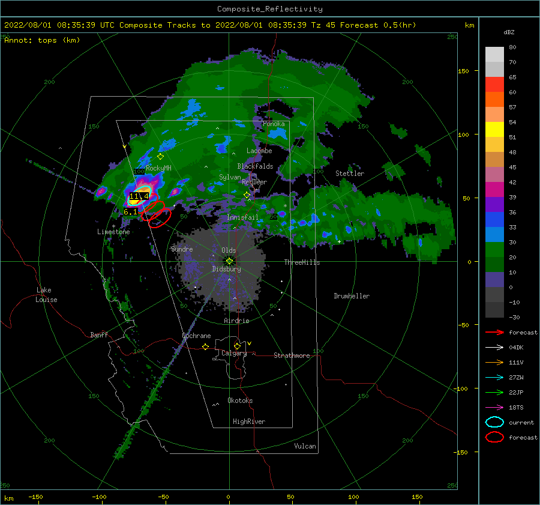Viewport: 540px width, 505px height.
Task: Click the magenta 18TS arrow legend icon
Action: click(x=494, y=408)
